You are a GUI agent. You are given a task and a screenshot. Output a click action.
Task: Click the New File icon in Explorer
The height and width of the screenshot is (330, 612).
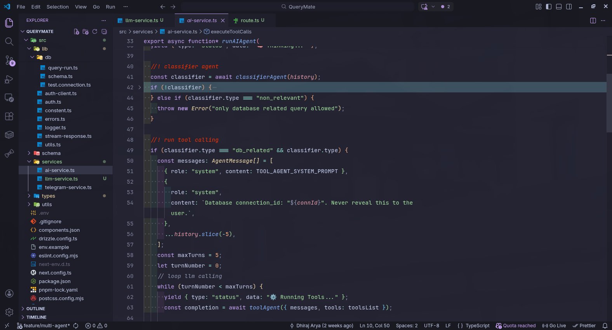tap(76, 31)
